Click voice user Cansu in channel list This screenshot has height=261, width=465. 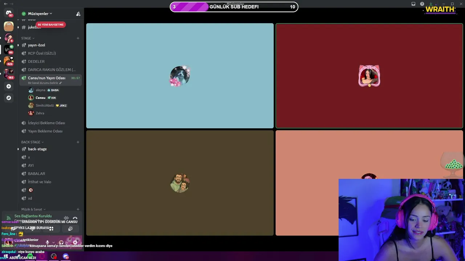coord(54,98)
